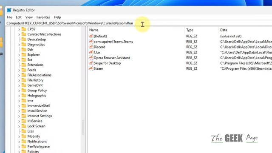Select the Policies key label

tap(33, 151)
